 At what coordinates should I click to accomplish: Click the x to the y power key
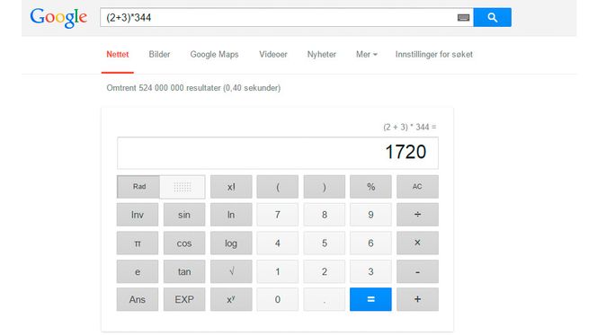(231, 299)
